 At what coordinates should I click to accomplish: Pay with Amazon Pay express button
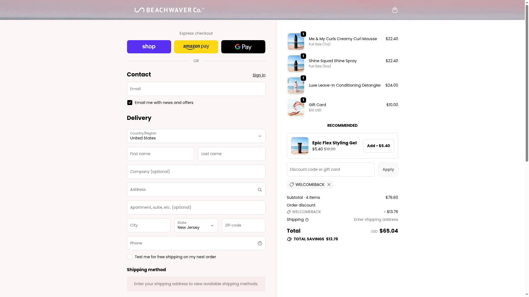pos(196,47)
